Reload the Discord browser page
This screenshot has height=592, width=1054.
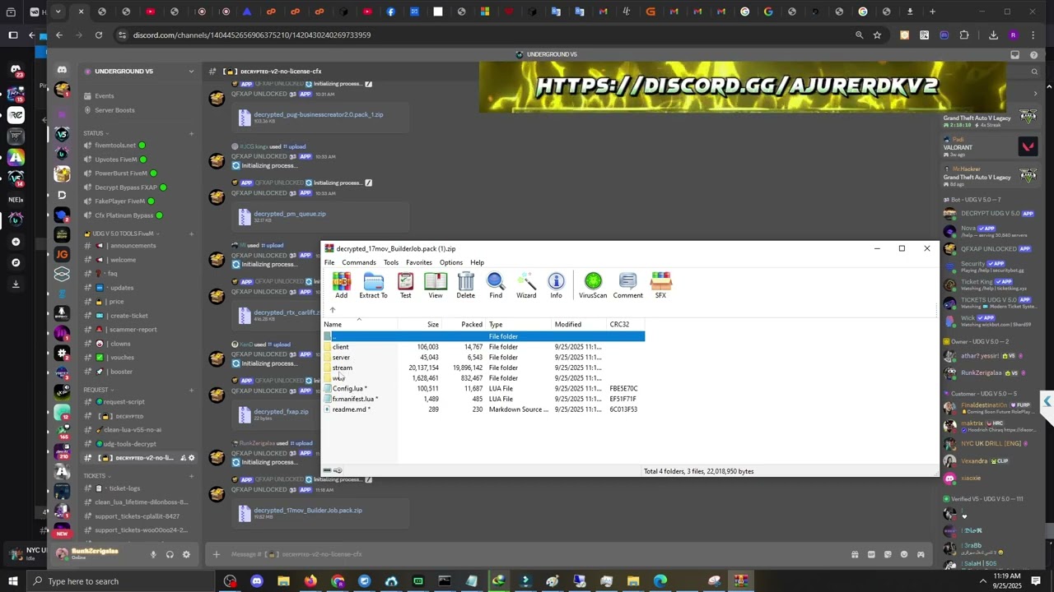[99, 35]
